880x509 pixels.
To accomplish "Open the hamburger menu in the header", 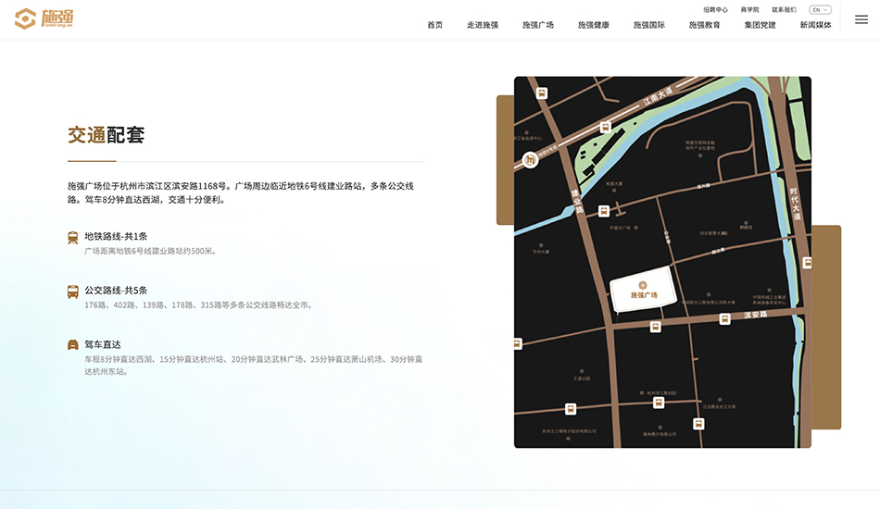I will click(861, 19).
